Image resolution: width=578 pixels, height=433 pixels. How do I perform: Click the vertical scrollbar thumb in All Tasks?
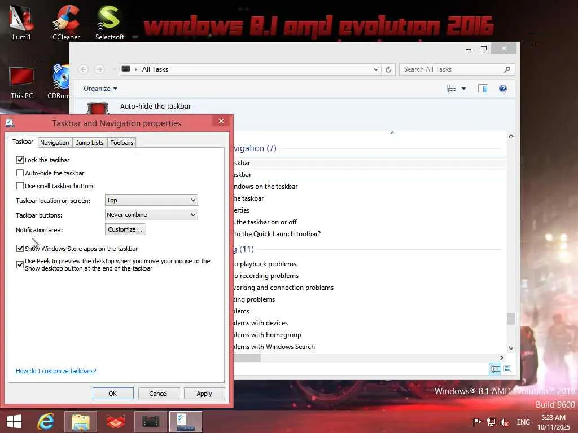511,319
